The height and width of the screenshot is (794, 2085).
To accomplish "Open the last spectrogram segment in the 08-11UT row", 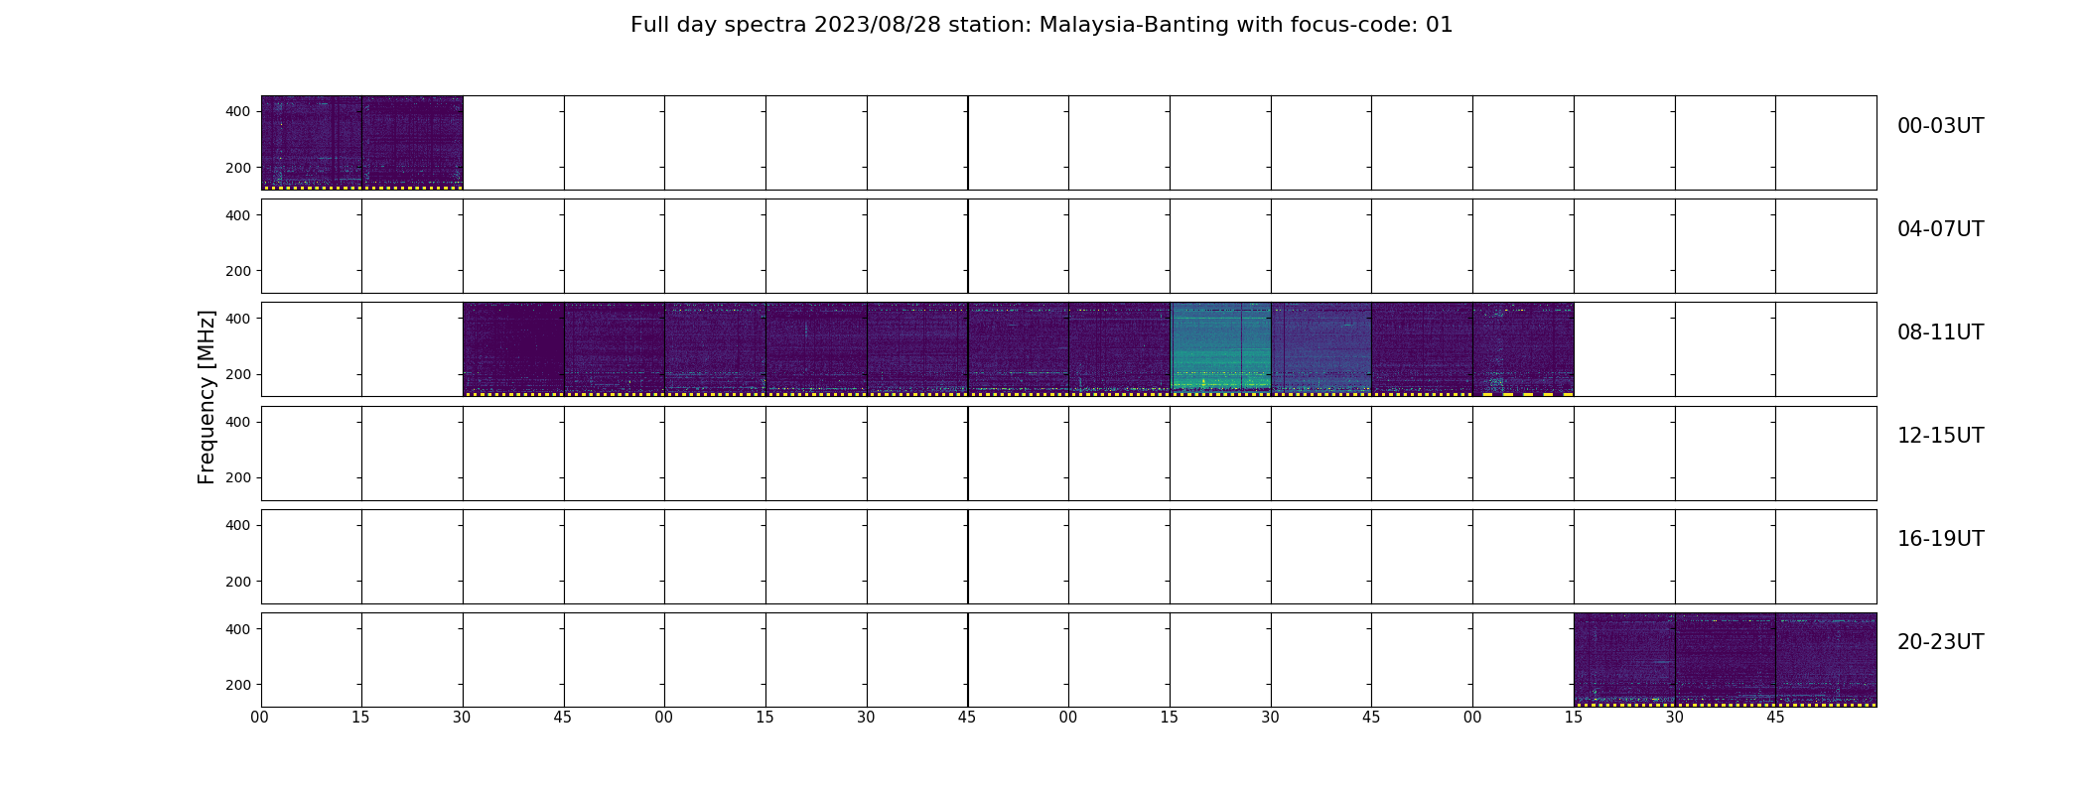I will pyautogui.click(x=1523, y=349).
